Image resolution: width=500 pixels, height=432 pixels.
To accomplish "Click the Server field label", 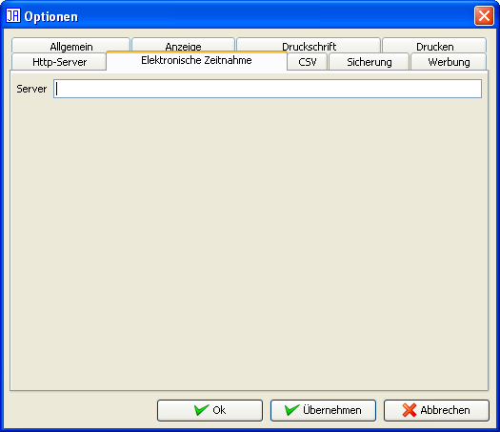I will [31, 89].
